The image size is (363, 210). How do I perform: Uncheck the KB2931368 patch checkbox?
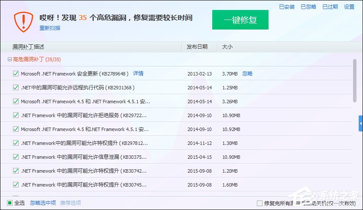click(16, 88)
